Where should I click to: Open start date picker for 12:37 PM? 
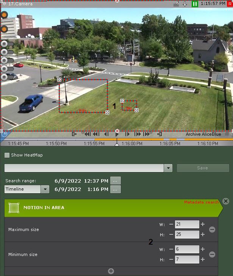pos(116,181)
